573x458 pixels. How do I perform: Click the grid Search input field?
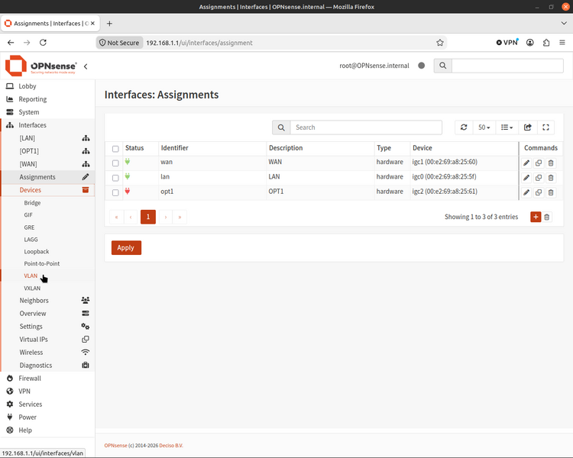coord(366,127)
